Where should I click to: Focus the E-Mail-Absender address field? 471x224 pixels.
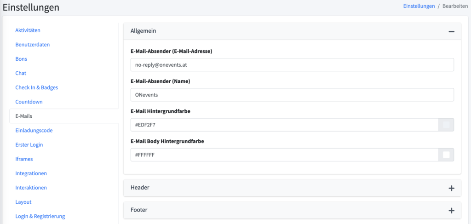tap(292, 65)
